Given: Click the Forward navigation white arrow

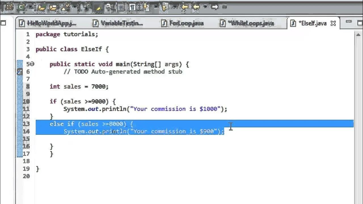Looking at the screenshot, I should [215, 7].
